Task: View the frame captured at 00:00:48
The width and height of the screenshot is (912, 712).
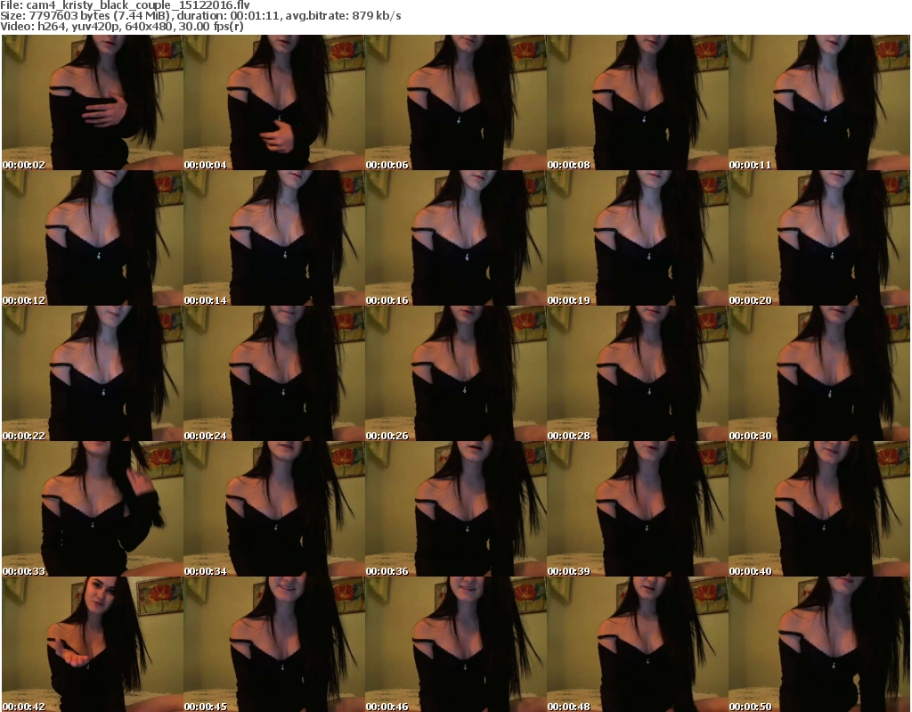Action: click(637, 644)
